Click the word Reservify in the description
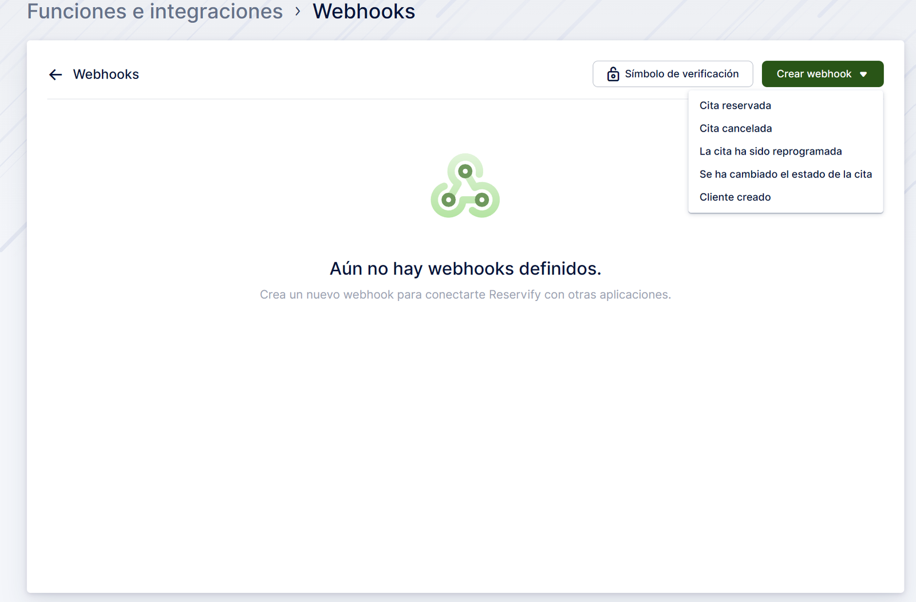Screen dimensions: 916x602 tap(514, 295)
